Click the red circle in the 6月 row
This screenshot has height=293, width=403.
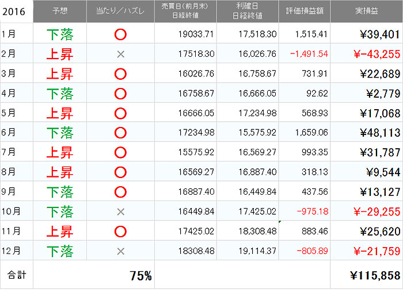tap(120, 133)
